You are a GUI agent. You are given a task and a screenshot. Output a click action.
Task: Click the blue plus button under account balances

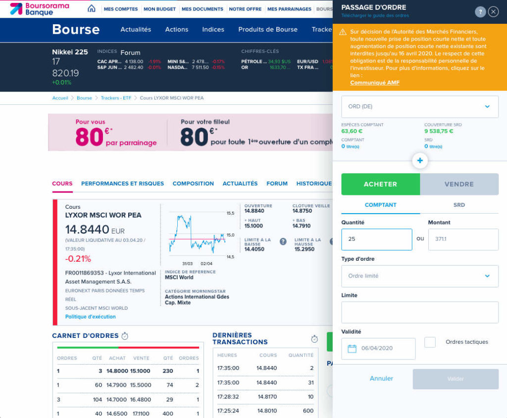420,161
